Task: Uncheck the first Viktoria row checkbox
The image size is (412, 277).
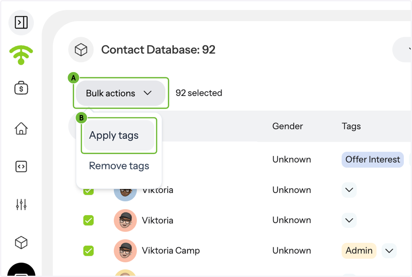Action: pyautogui.click(x=89, y=190)
